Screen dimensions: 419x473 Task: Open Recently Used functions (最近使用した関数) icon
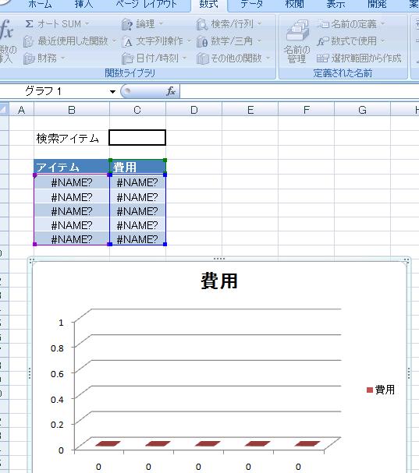28,41
